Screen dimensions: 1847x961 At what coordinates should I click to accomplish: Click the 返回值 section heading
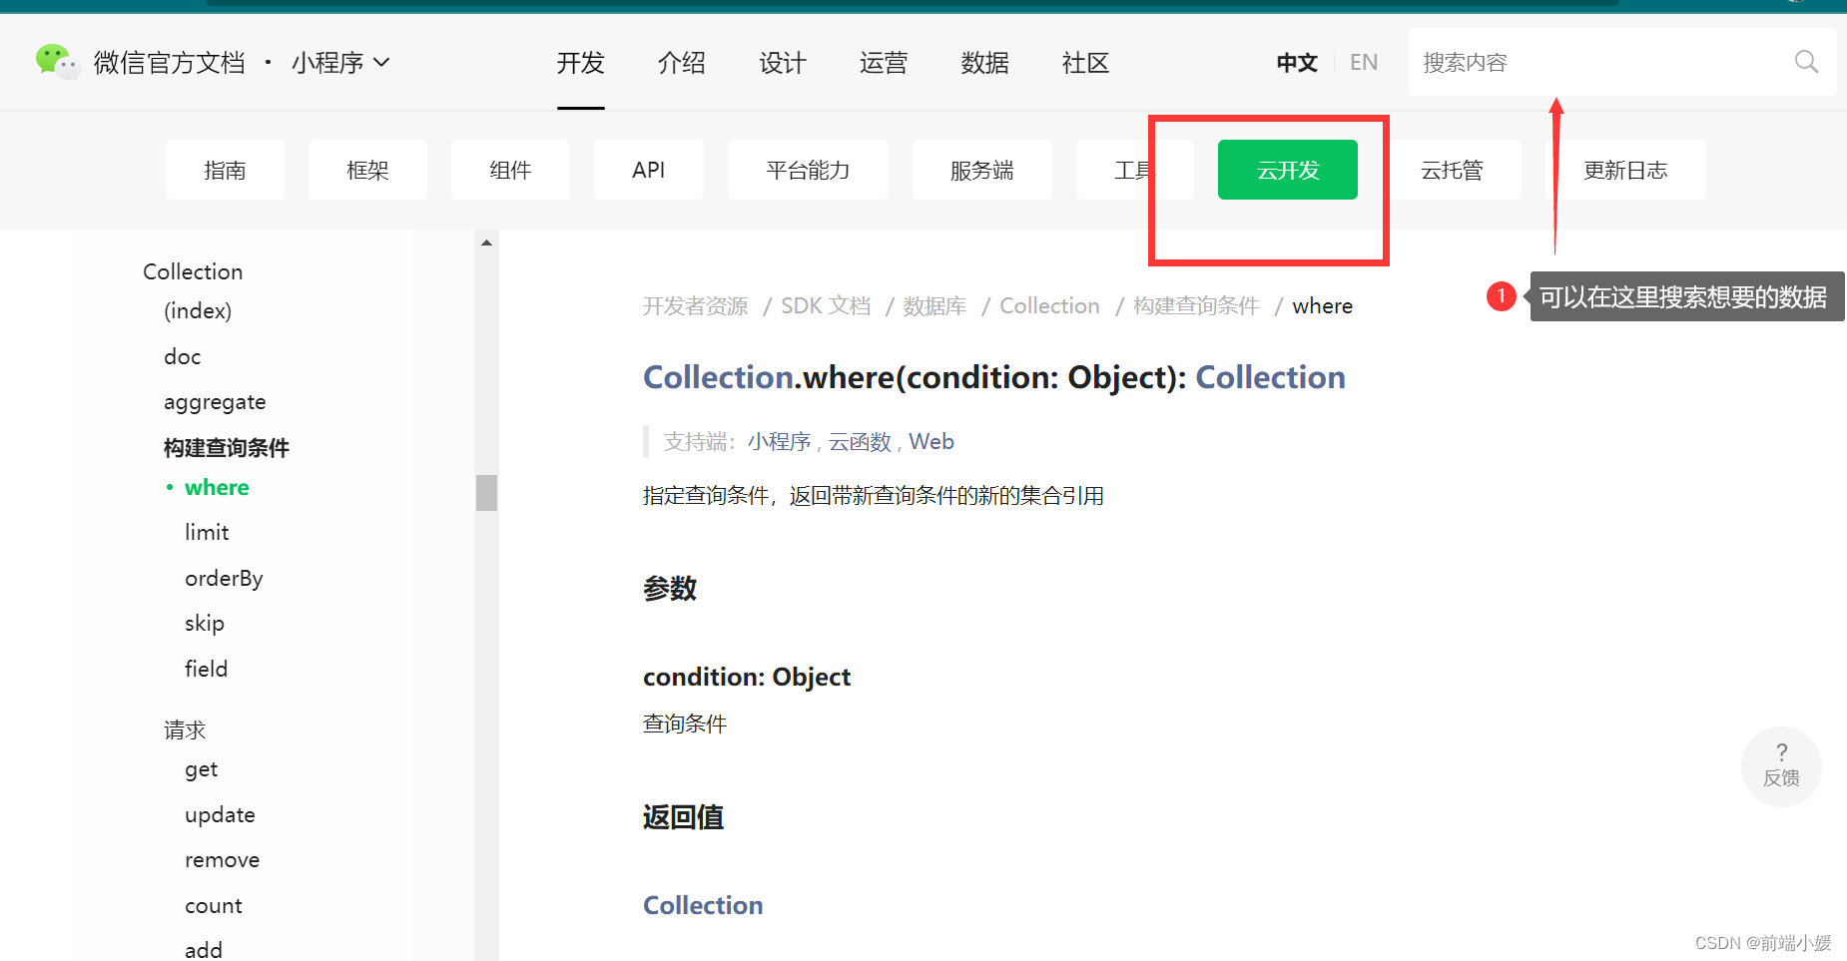683,817
